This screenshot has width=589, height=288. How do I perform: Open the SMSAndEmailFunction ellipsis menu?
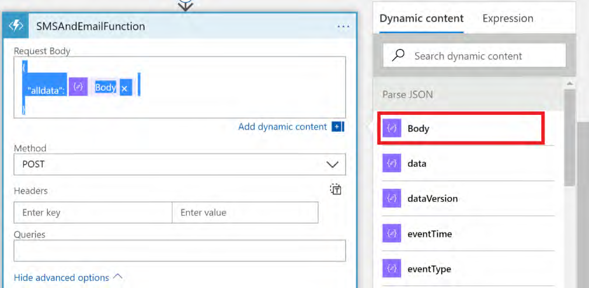(343, 27)
